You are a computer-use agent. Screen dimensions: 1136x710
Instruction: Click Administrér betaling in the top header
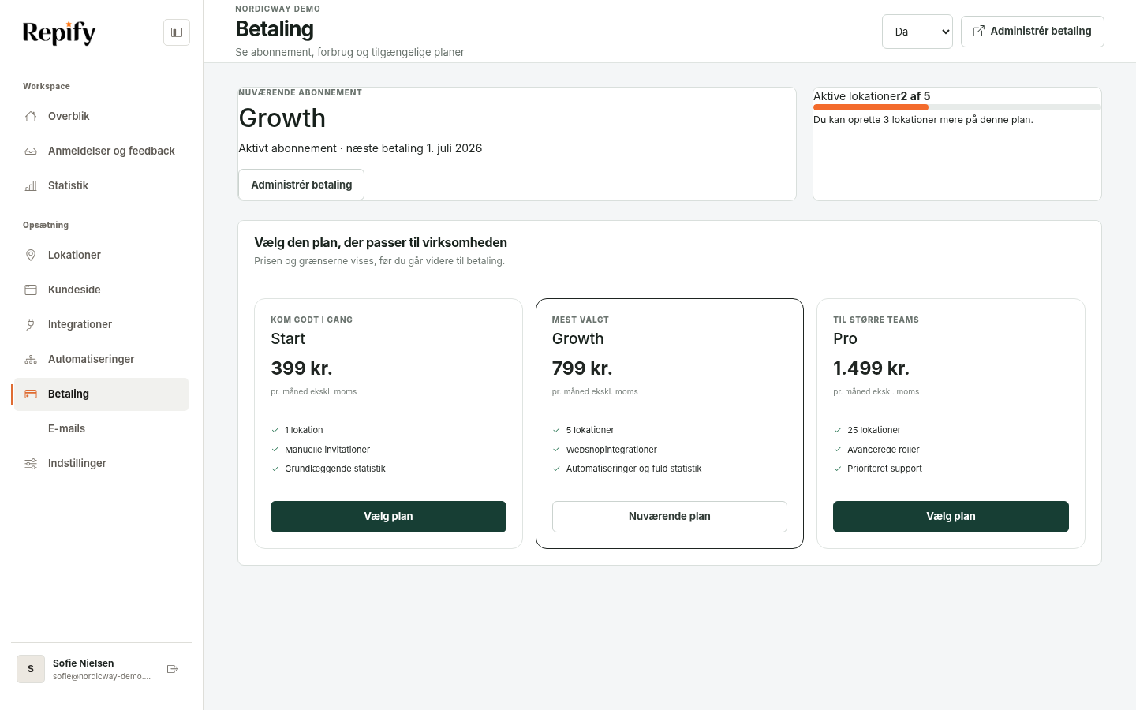(x=1032, y=32)
